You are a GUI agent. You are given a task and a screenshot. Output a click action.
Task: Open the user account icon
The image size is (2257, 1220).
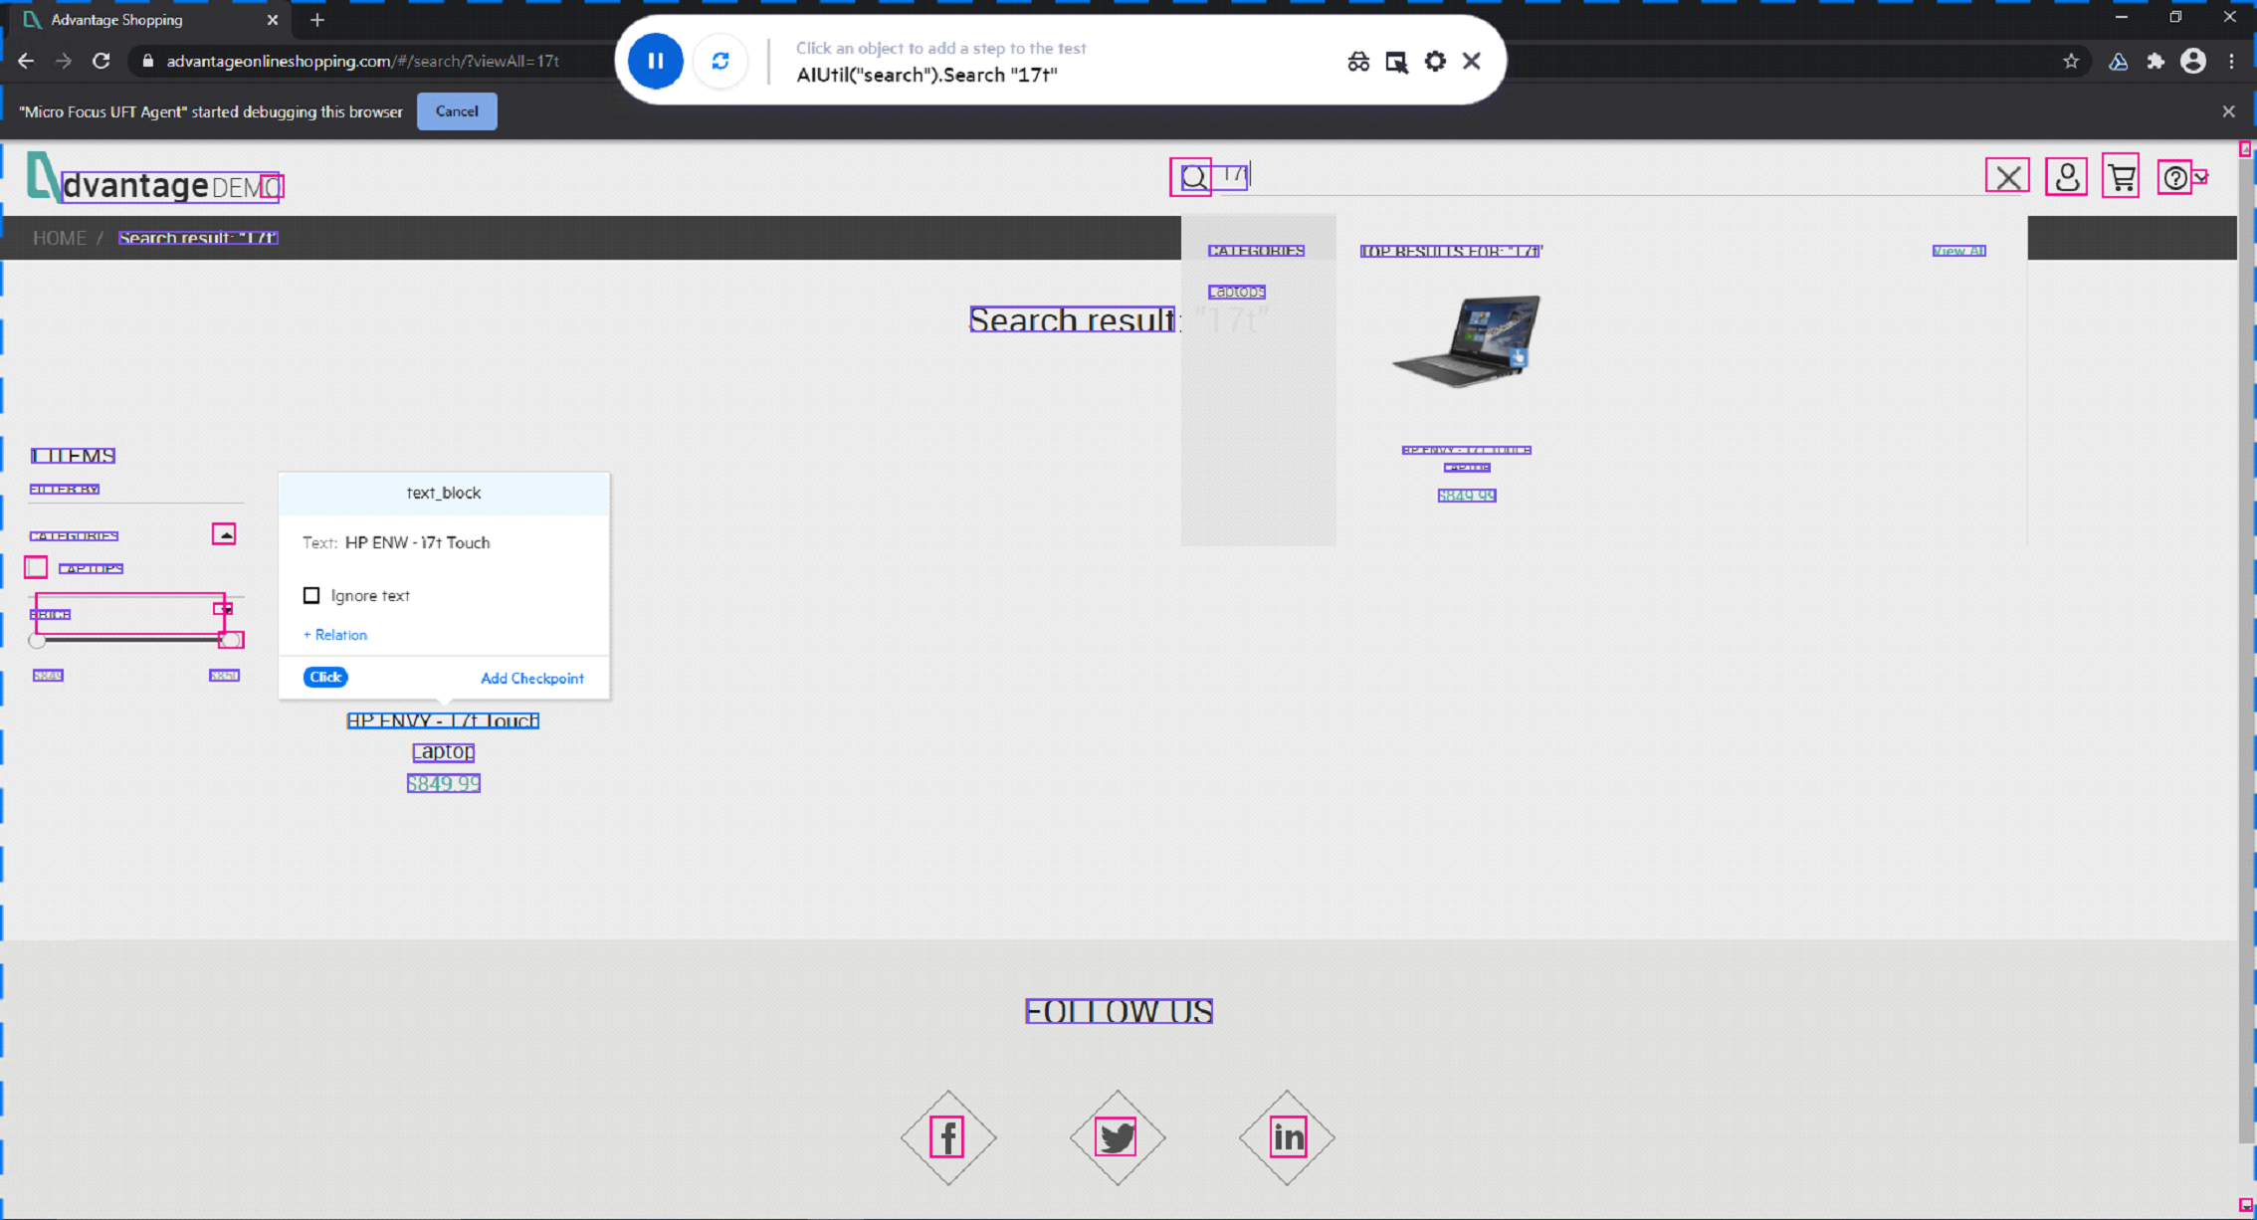pyautogui.click(x=2067, y=177)
